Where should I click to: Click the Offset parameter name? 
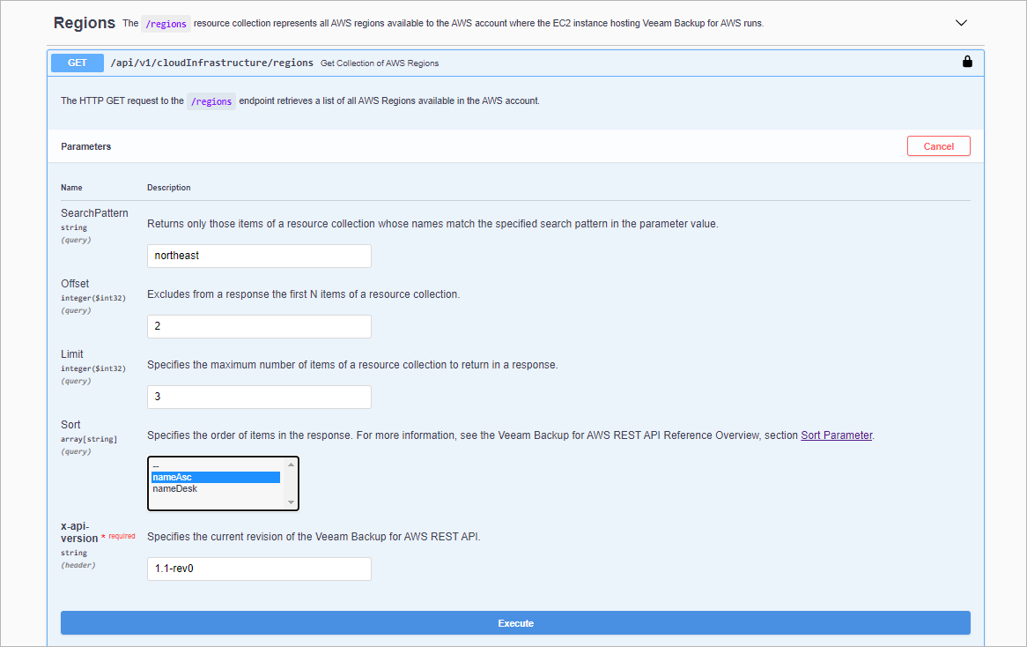75,284
